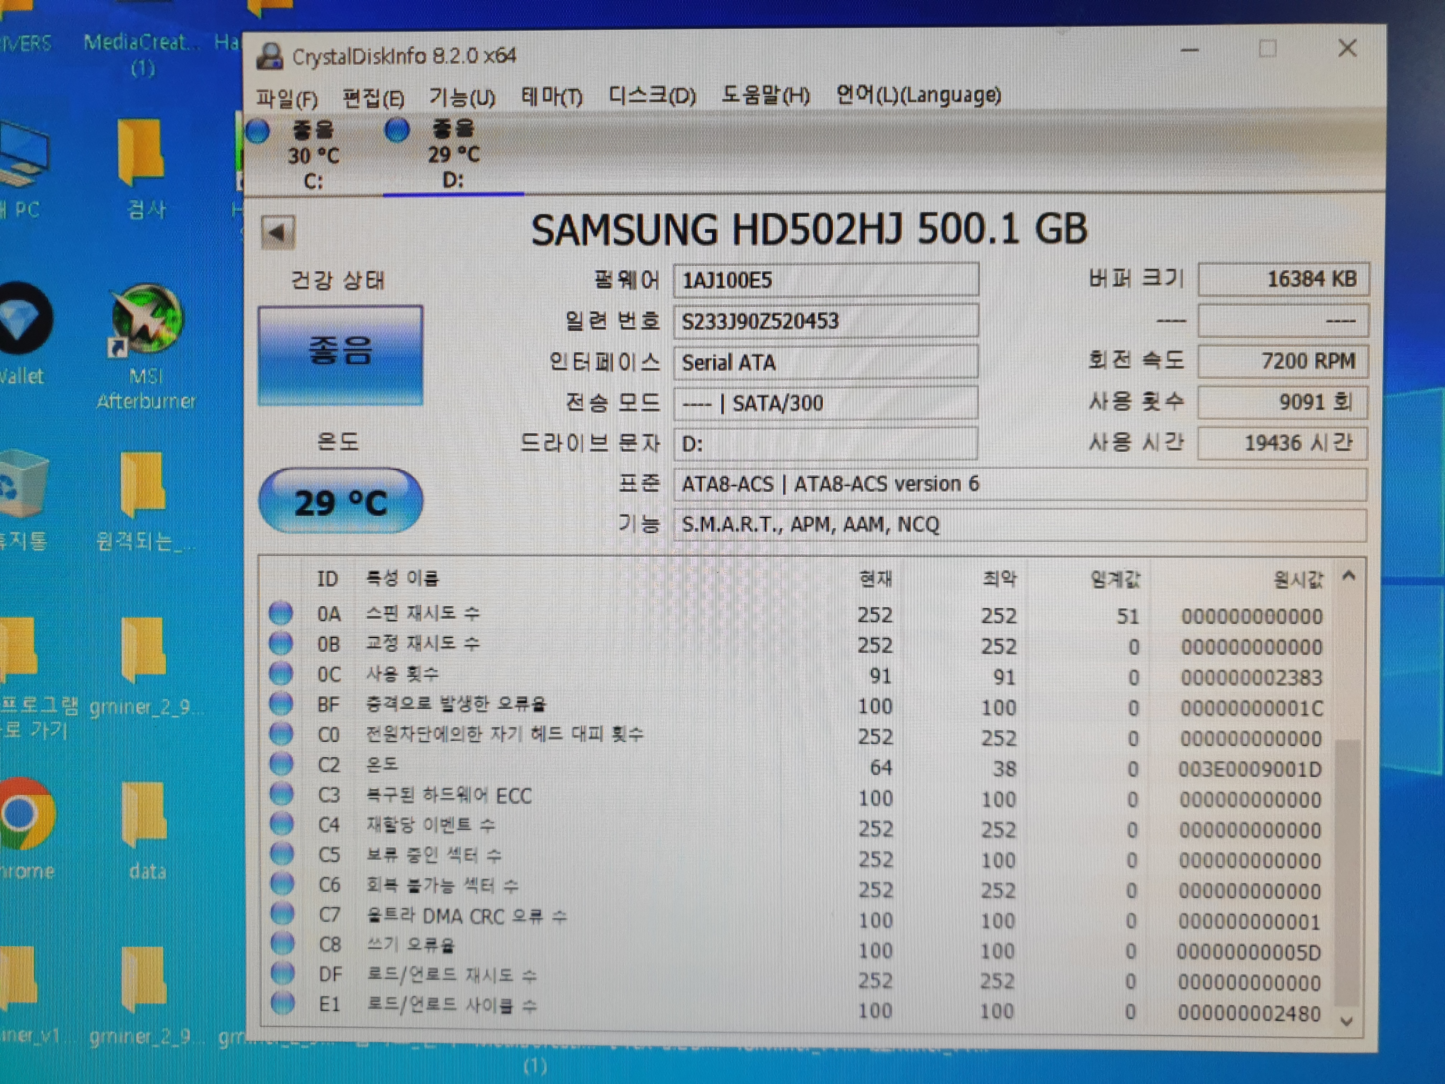1445x1084 pixels.
Task: Click the interface field Serial ATA
Action: click(x=826, y=362)
